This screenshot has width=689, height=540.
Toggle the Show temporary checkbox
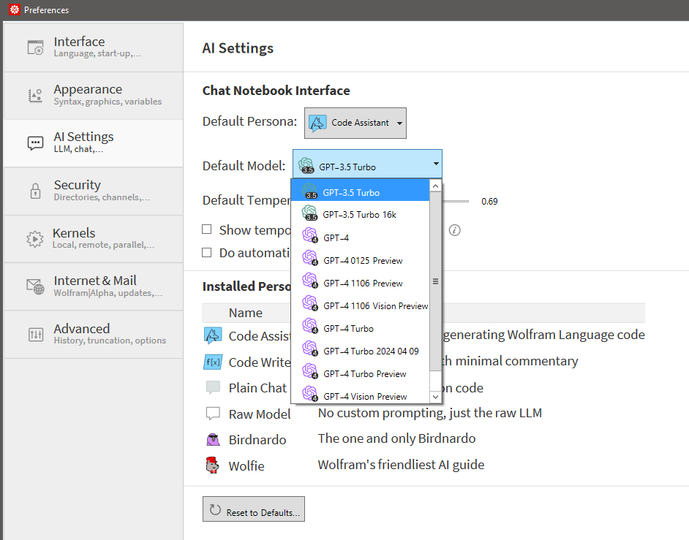[x=206, y=229]
